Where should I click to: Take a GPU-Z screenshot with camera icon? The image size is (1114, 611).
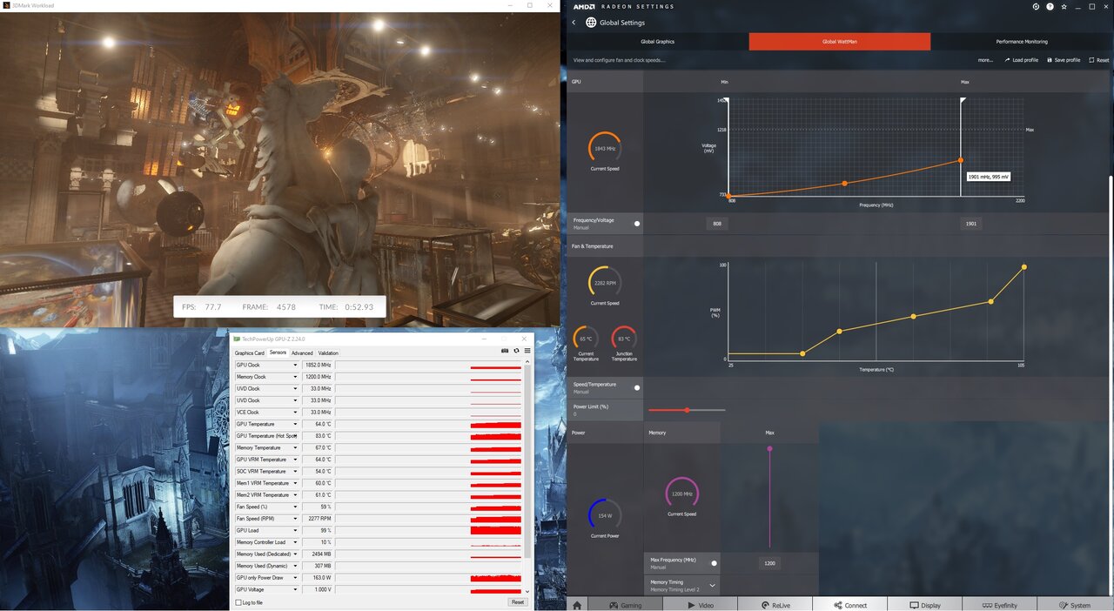(x=505, y=351)
